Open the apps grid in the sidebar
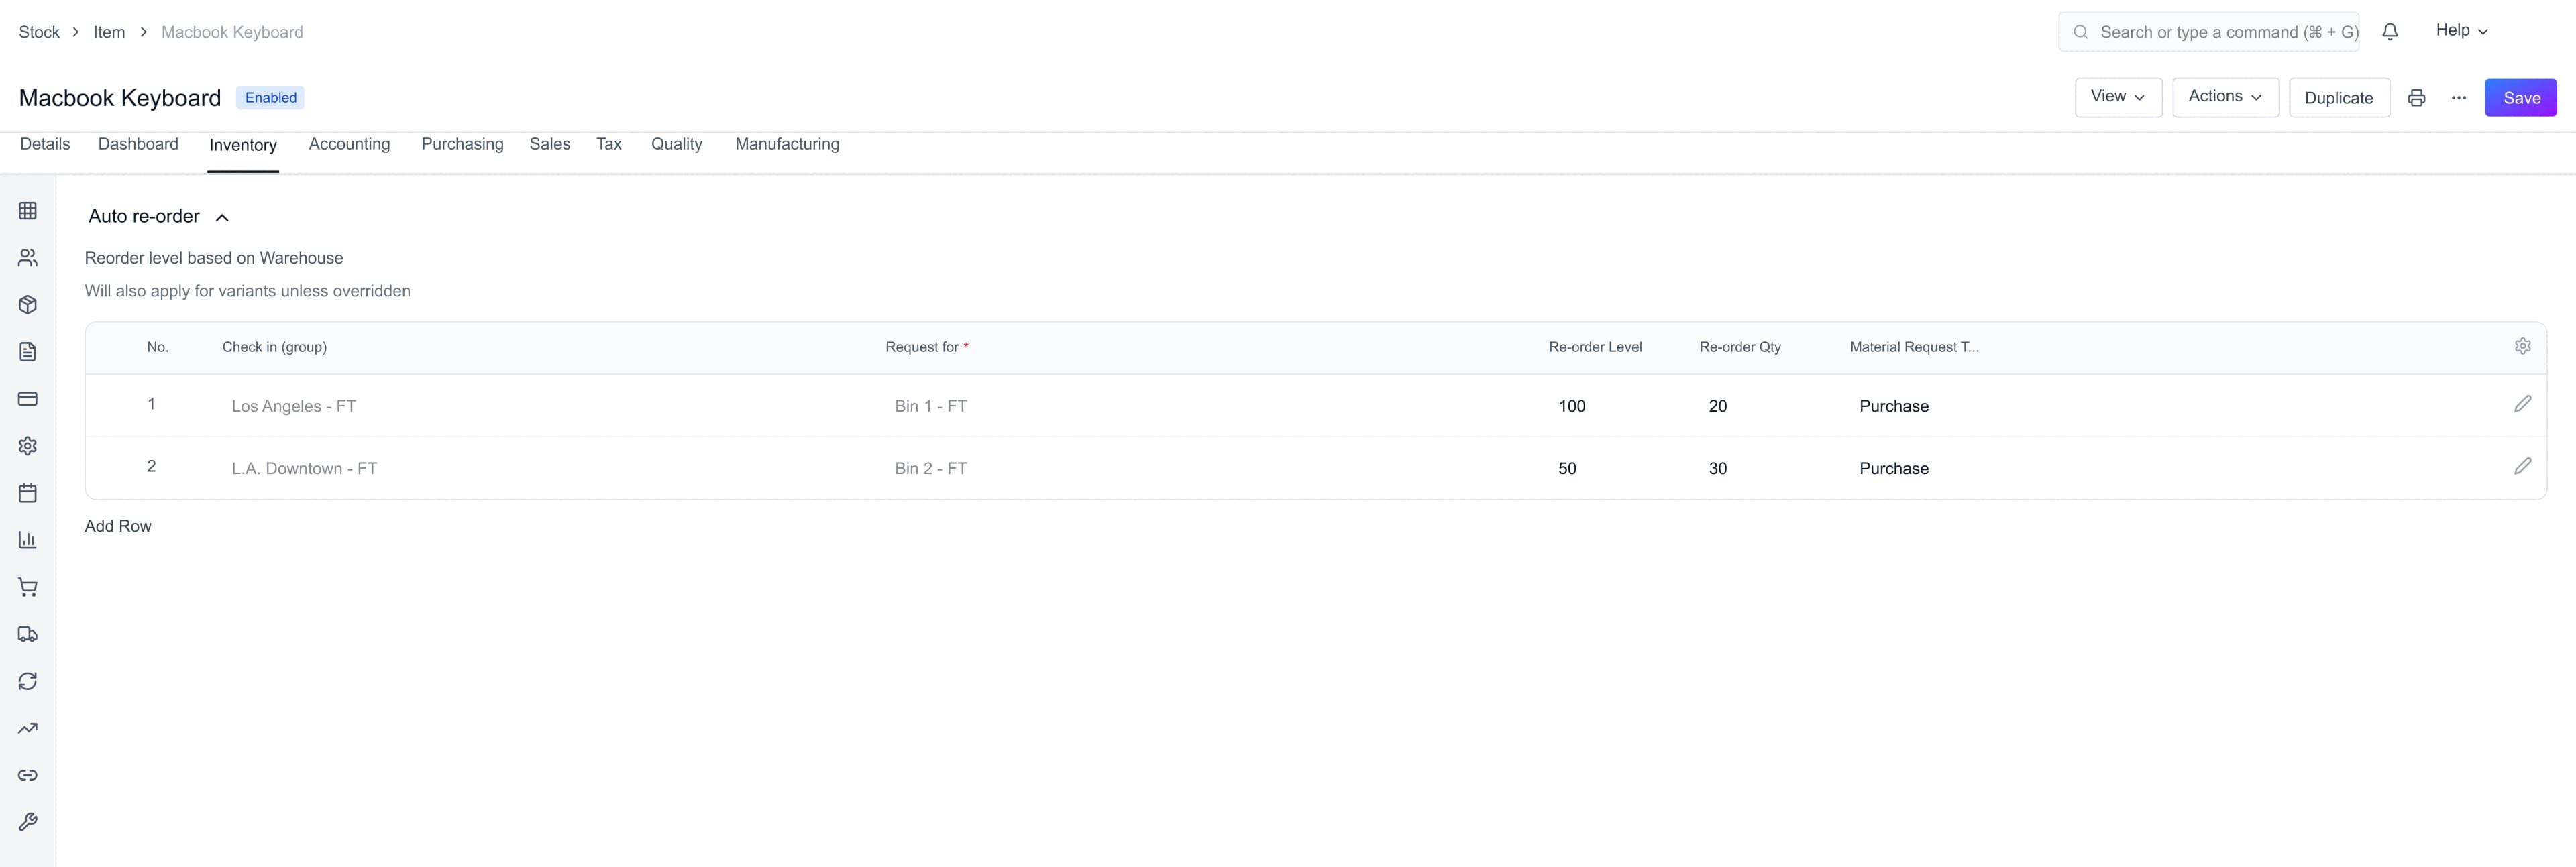Viewport: 2576px width, 867px height. [x=28, y=210]
